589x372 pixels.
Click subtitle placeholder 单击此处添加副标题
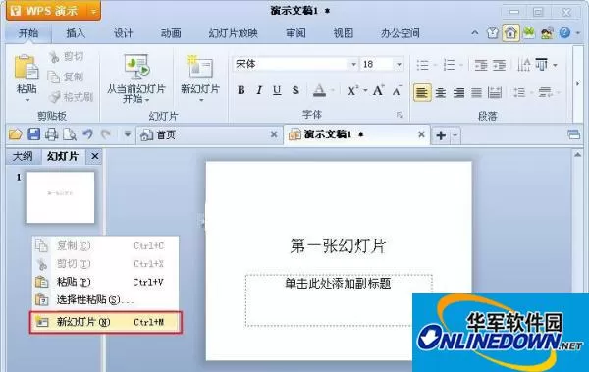point(338,283)
